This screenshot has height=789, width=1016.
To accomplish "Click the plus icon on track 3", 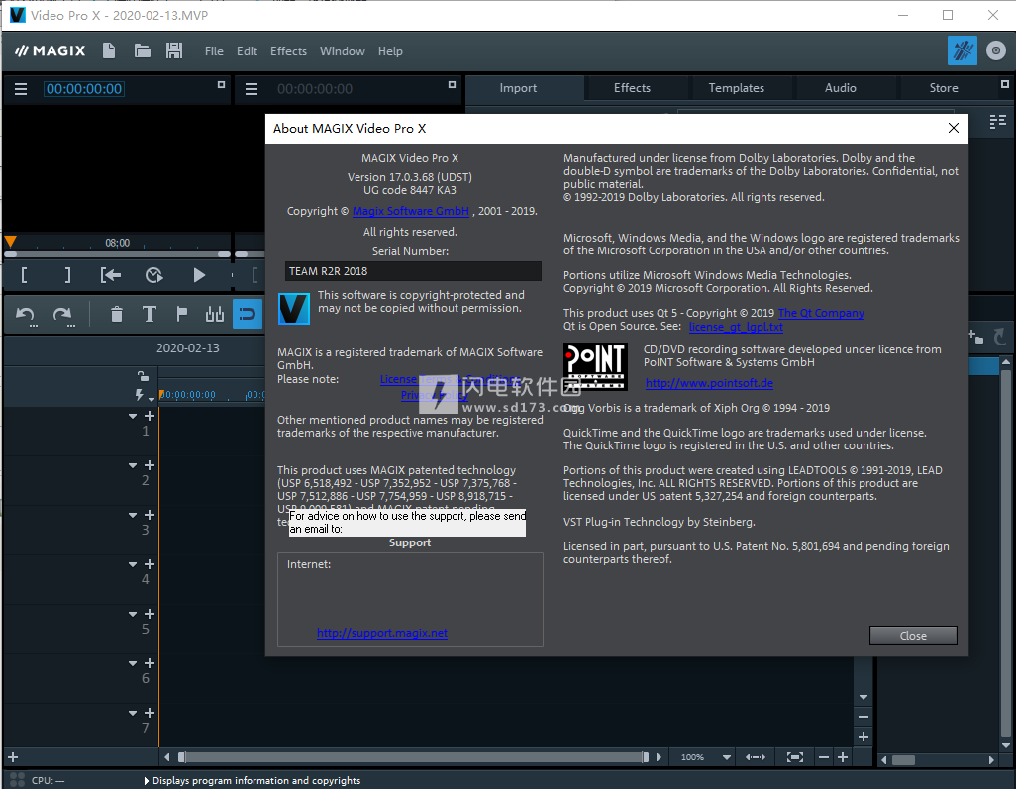I will click(x=149, y=515).
